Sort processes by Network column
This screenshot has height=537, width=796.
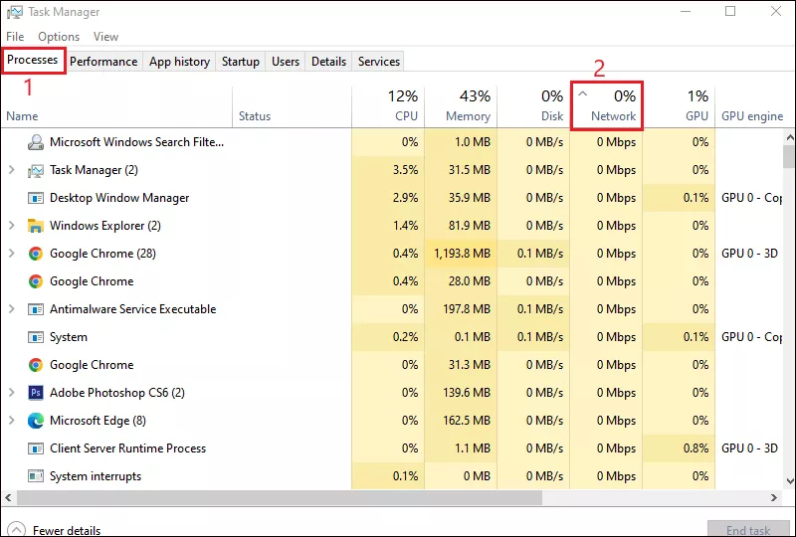point(607,107)
